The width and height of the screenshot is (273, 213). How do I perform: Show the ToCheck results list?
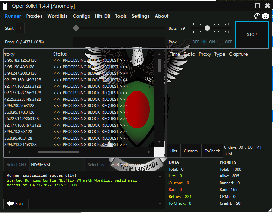pos(212,151)
